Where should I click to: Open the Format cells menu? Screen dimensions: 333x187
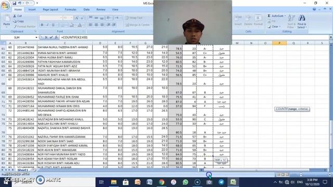258,21
